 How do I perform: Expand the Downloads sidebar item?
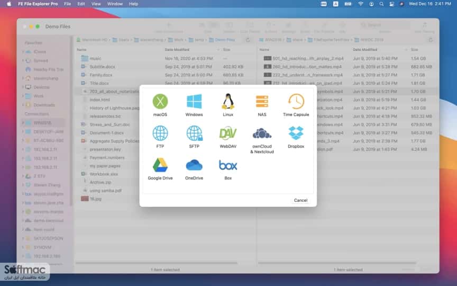(x=23, y=105)
